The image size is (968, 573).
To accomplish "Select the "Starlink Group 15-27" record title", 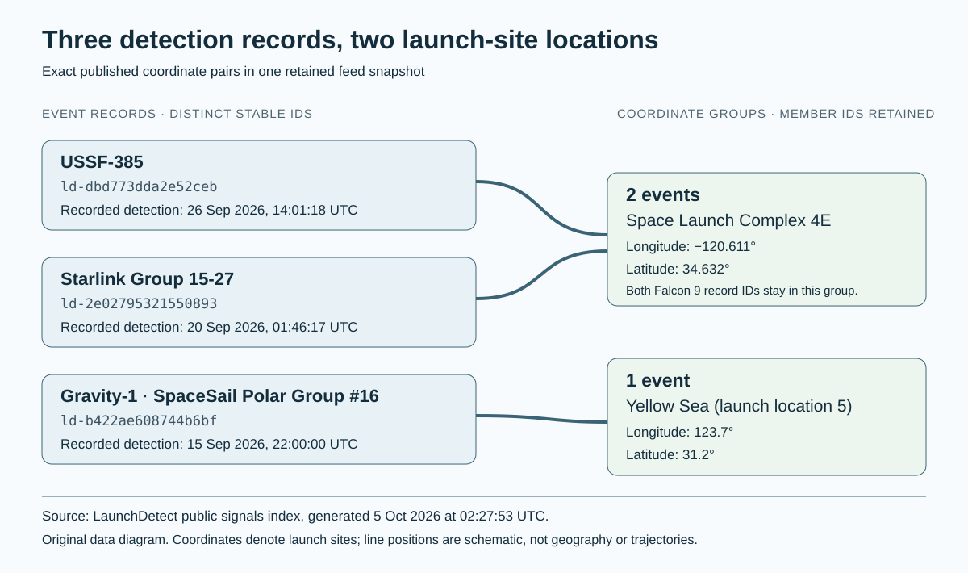I will [147, 279].
